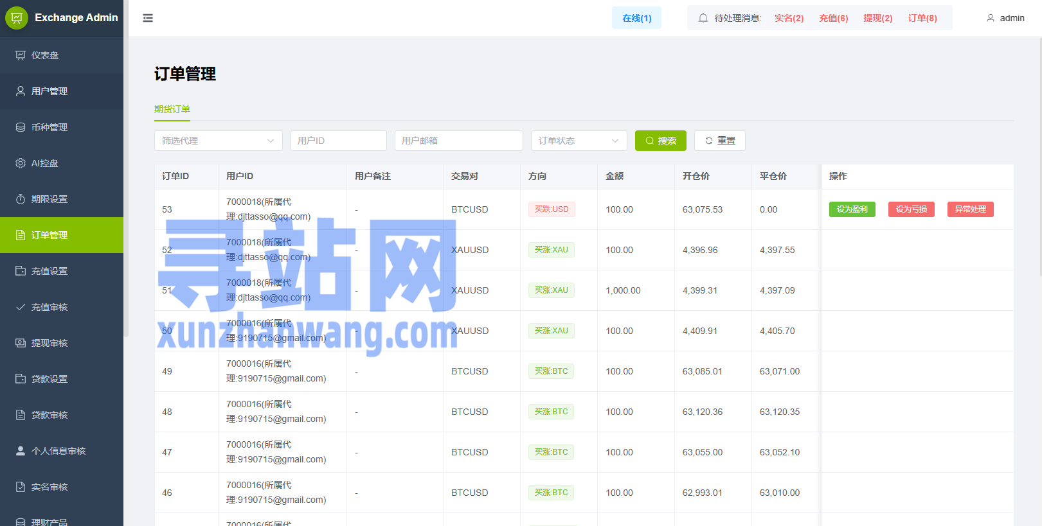Click the 买跌:USD tag in order 53
The height and width of the screenshot is (526, 1042).
pyautogui.click(x=552, y=209)
